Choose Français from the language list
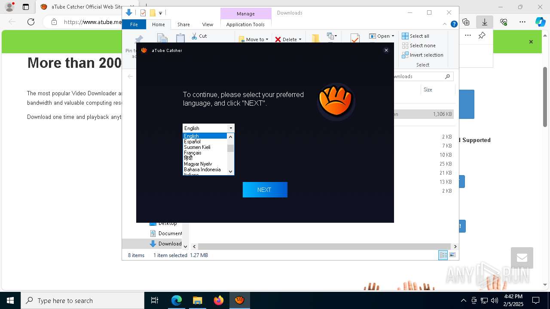Viewport: 550px width, 309px height. [205, 153]
